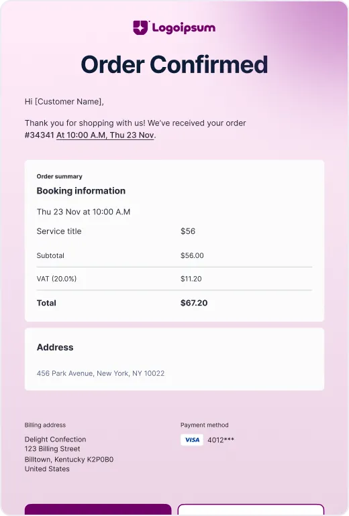Click the Address section heading
Screen dimensions: 349x516
point(55,347)
